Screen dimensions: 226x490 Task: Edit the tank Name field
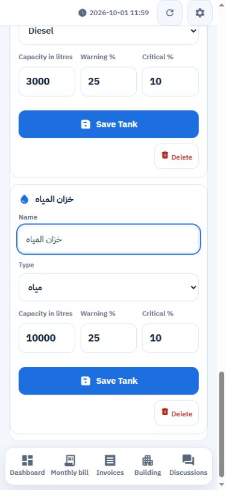pyautogui.click(x=108, y=240)
